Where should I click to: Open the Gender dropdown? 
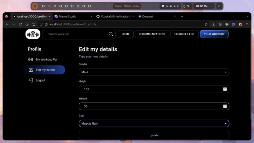tap(154, 72)
